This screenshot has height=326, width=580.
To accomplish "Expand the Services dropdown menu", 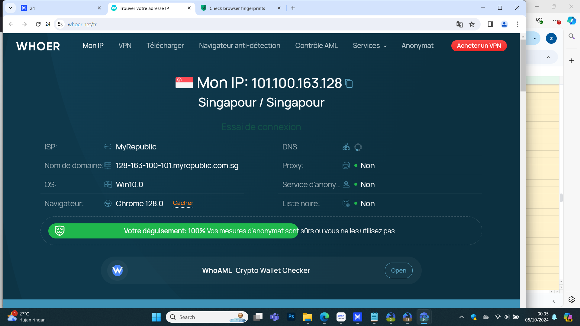I will pos(370,46).
